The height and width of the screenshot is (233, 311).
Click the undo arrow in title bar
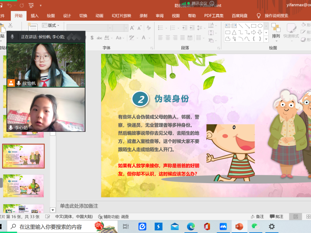click(10, 5)
